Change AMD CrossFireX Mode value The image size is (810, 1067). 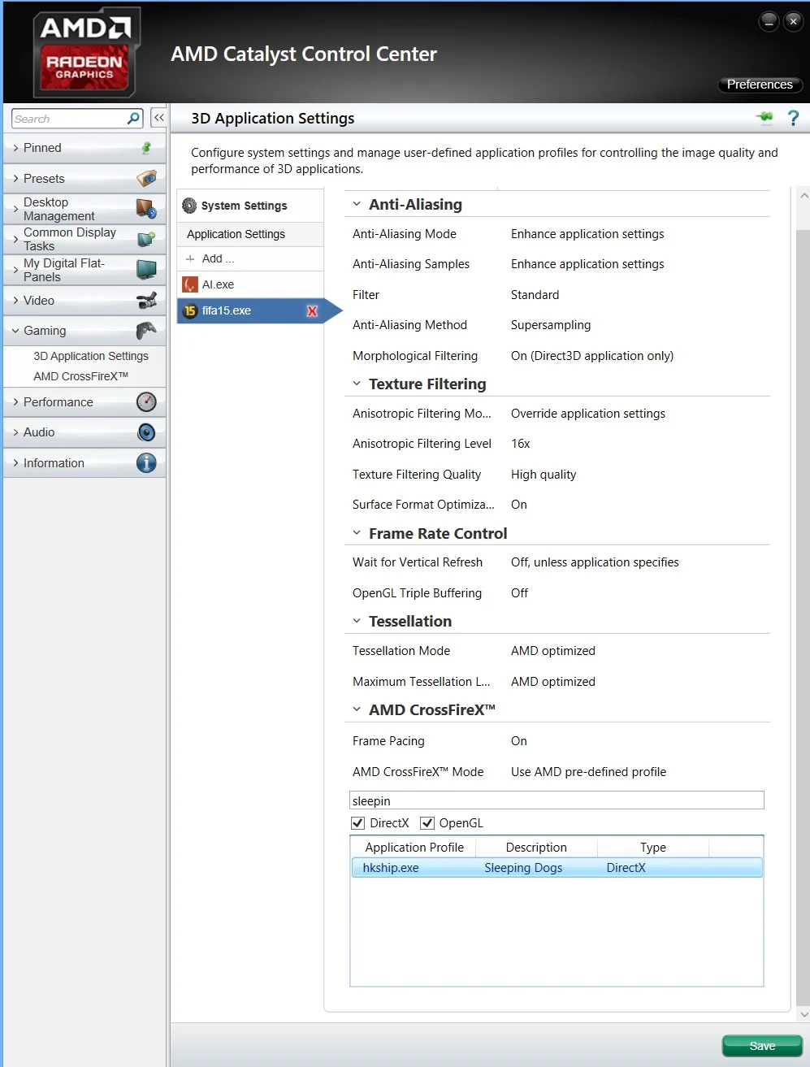(588, 772)
